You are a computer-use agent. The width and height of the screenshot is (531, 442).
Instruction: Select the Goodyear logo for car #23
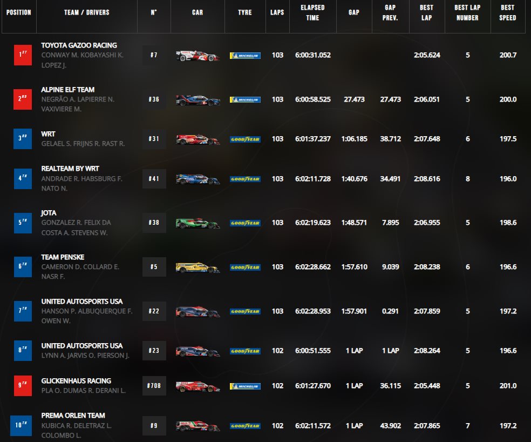tap(245, 351)
